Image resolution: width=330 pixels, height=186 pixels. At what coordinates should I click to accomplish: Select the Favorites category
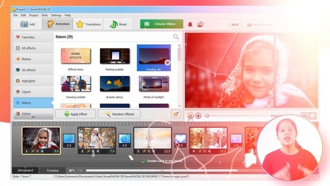point(34,37)
